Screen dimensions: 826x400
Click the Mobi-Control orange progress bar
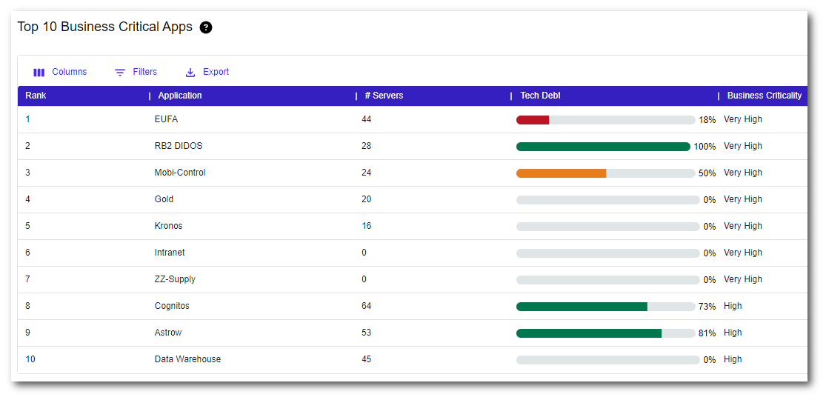pyautogui.click(x=561, y=173)
